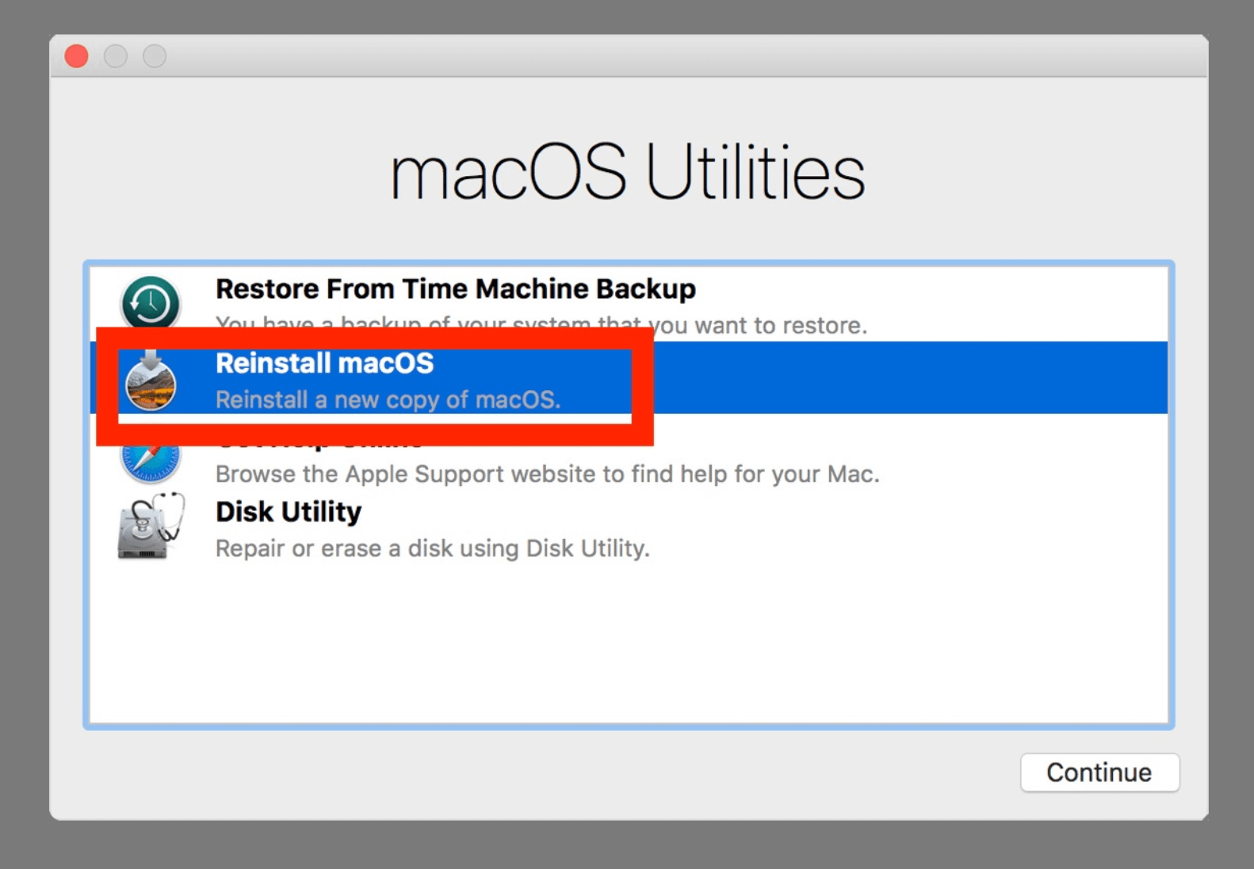The image size is (1254, 869).
Task: Click the Disk Utility drive-with-stethoscope icon
Action: pyautogui.click(x=149, y=527)
